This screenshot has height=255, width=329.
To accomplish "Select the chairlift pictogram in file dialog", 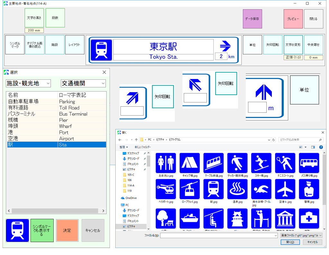I will coord(214,218).
